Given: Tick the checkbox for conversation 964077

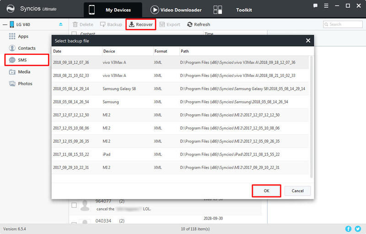Looking at the screenshot, I should pos(74,205).
